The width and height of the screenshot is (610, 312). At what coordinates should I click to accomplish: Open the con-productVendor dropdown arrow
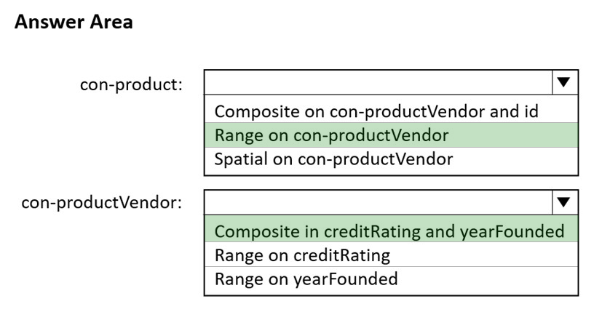564,202
